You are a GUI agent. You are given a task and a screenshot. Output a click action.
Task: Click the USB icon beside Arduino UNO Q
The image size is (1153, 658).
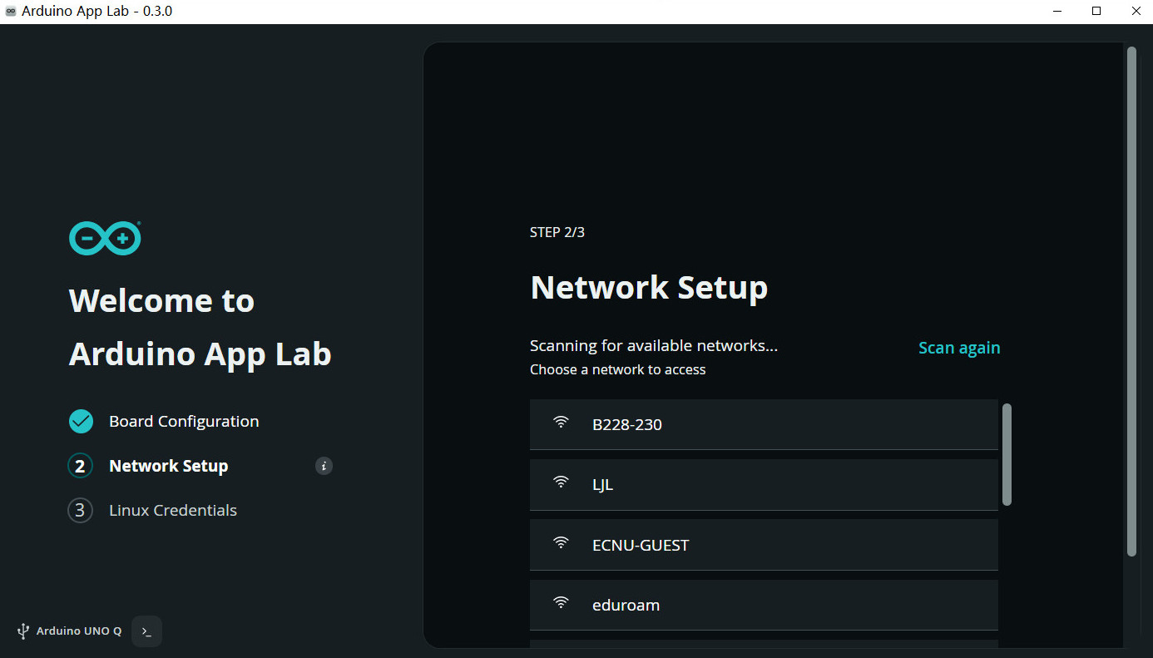coord(23,631)
